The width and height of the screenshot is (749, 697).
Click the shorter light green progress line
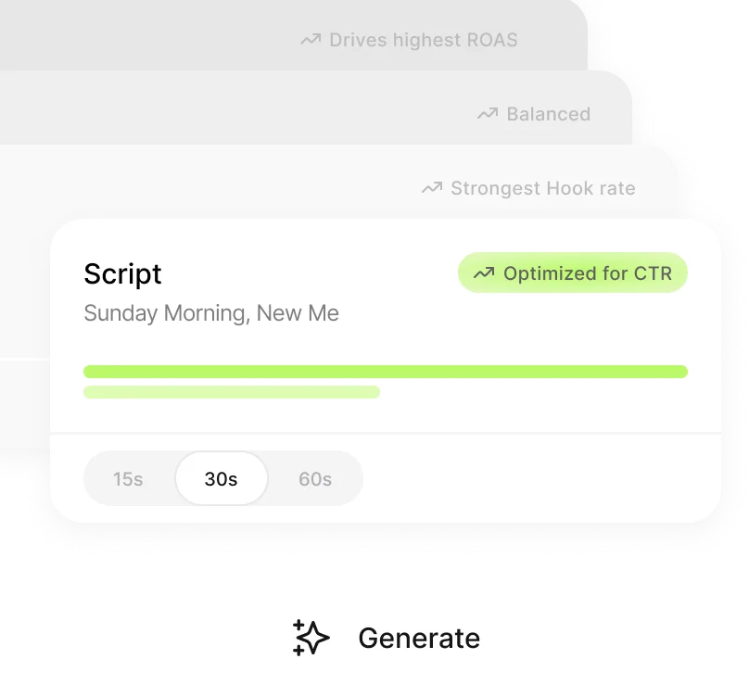[232, 392]
